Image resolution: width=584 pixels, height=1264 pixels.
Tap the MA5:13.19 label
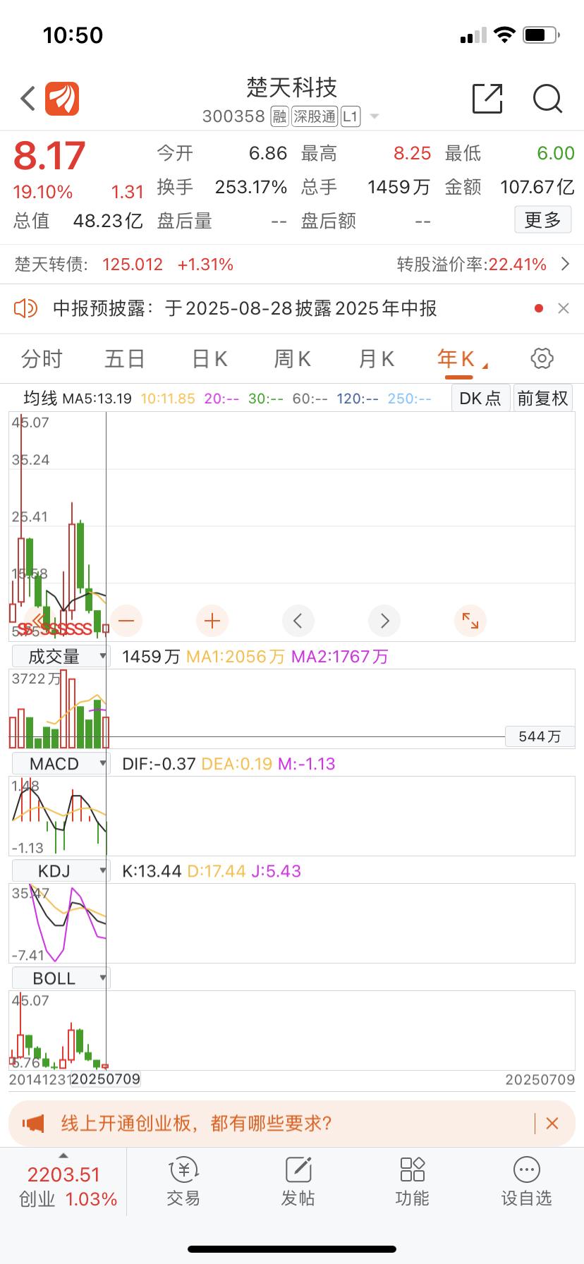pos(97,399)
